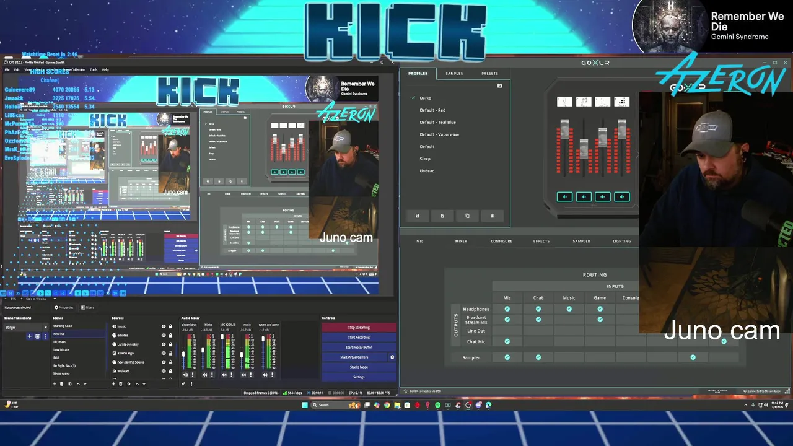Open the Windows Start menu

click(x=305, y=405)
